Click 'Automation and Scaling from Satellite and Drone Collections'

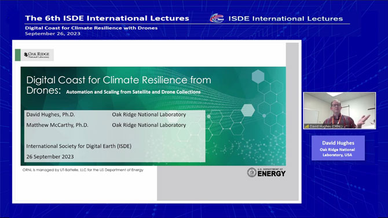(133, 92)
